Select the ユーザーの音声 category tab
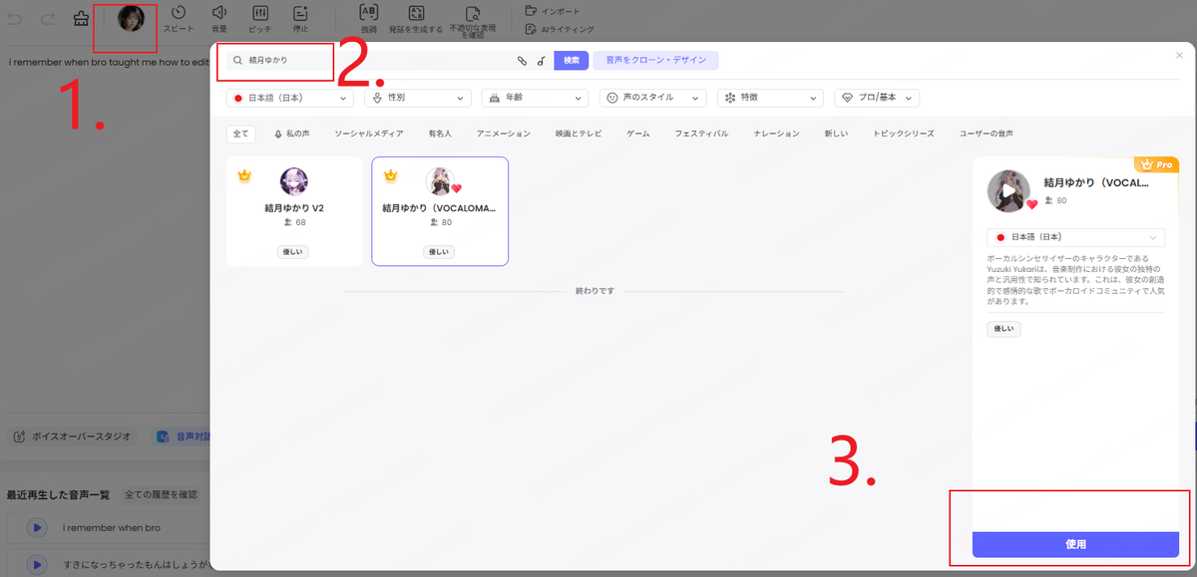The width and height of the screenshot is (1197, 577). click(987, 134)
